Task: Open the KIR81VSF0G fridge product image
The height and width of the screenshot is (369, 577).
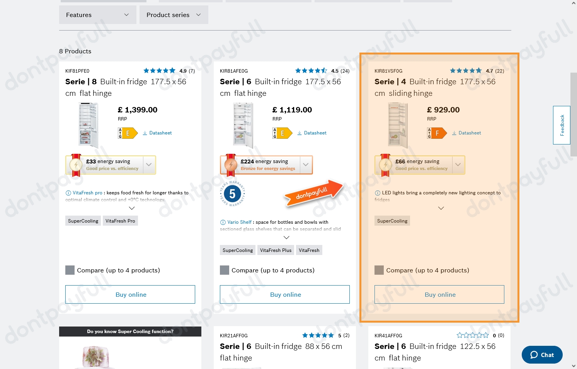Action: (x=398, y=125)
